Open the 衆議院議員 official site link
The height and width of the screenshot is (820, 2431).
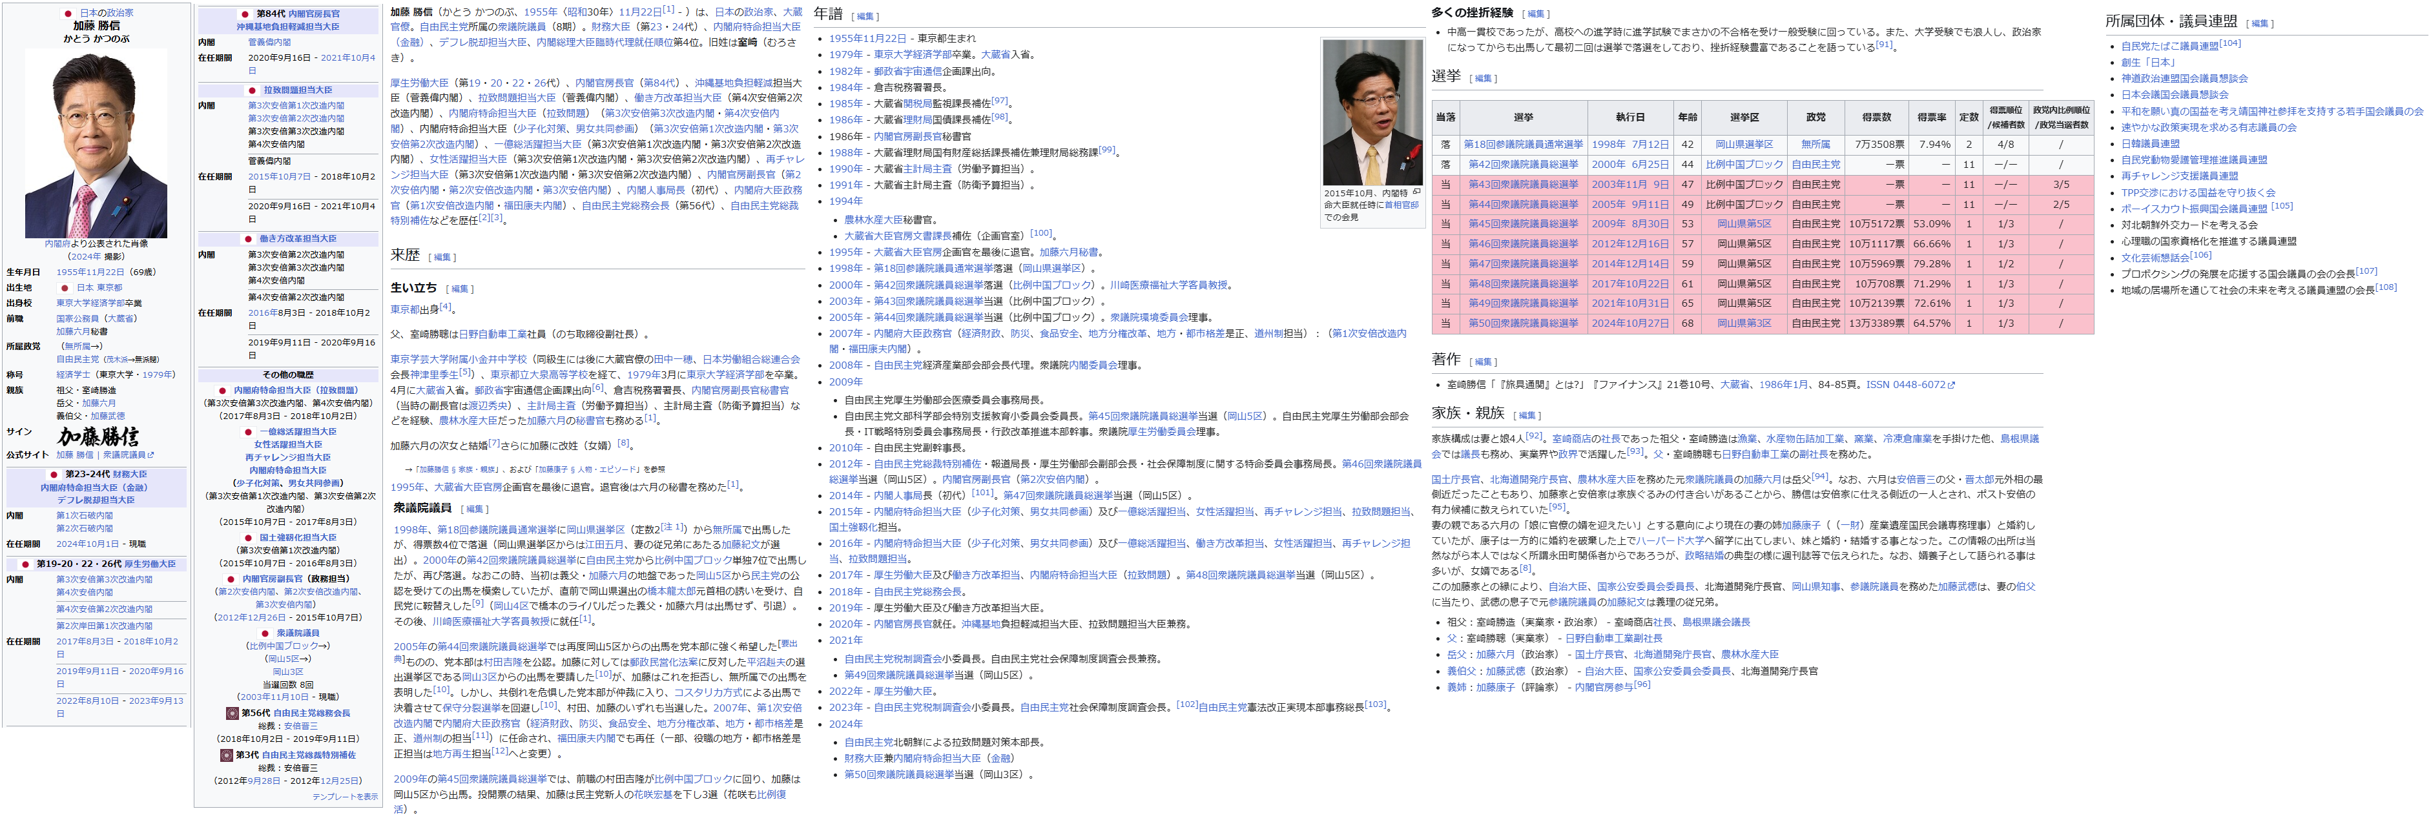click(x=125, y=455)
